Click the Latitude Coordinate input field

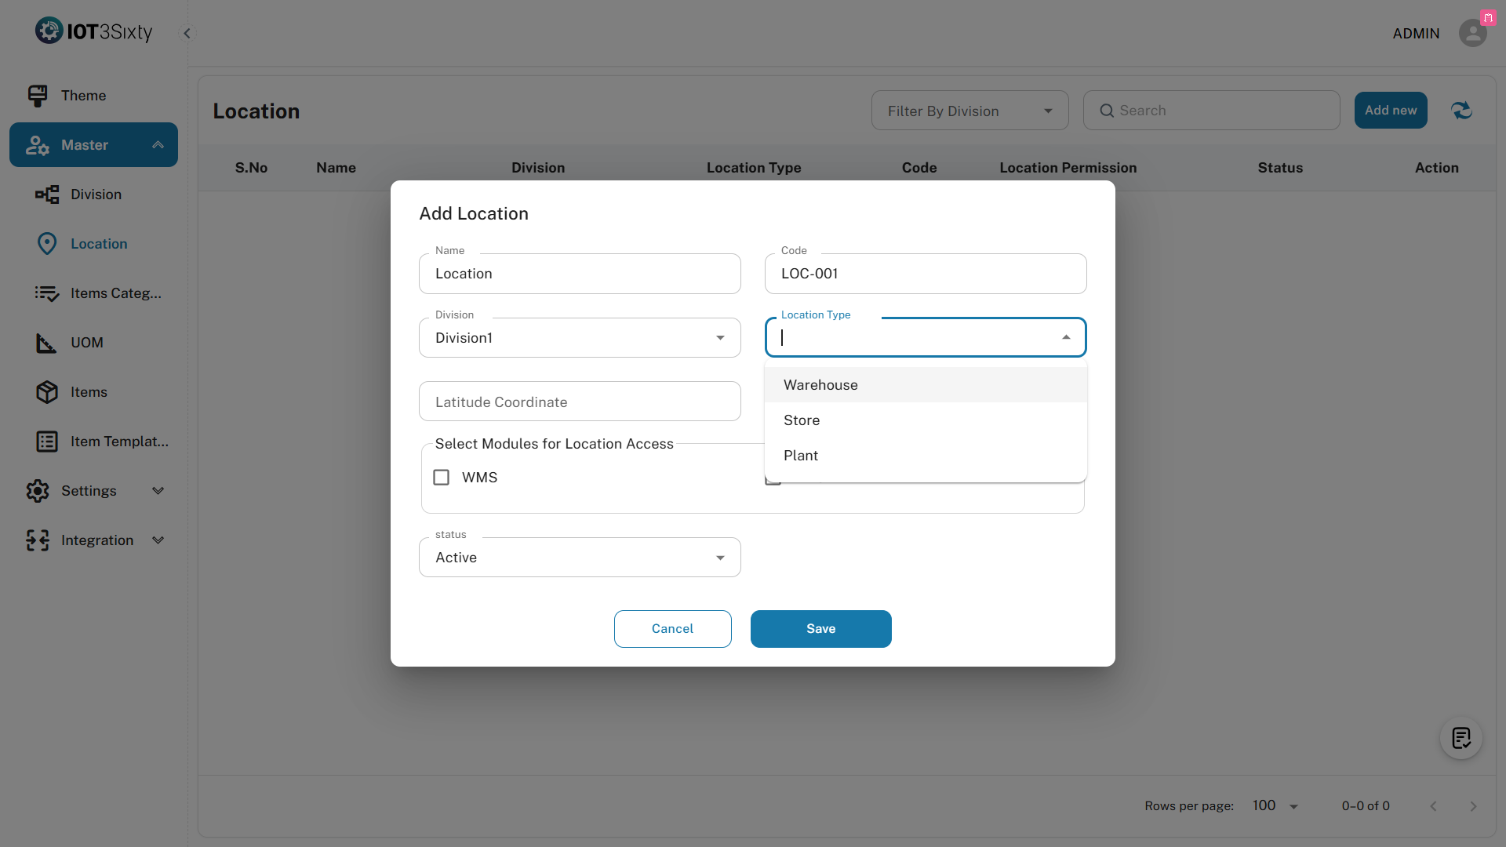coord(579,402)
